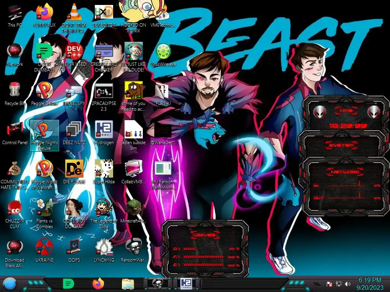390x292 pixels.
Task: Open the HxD SEX EDITOR shortcut
Action: 104,15
